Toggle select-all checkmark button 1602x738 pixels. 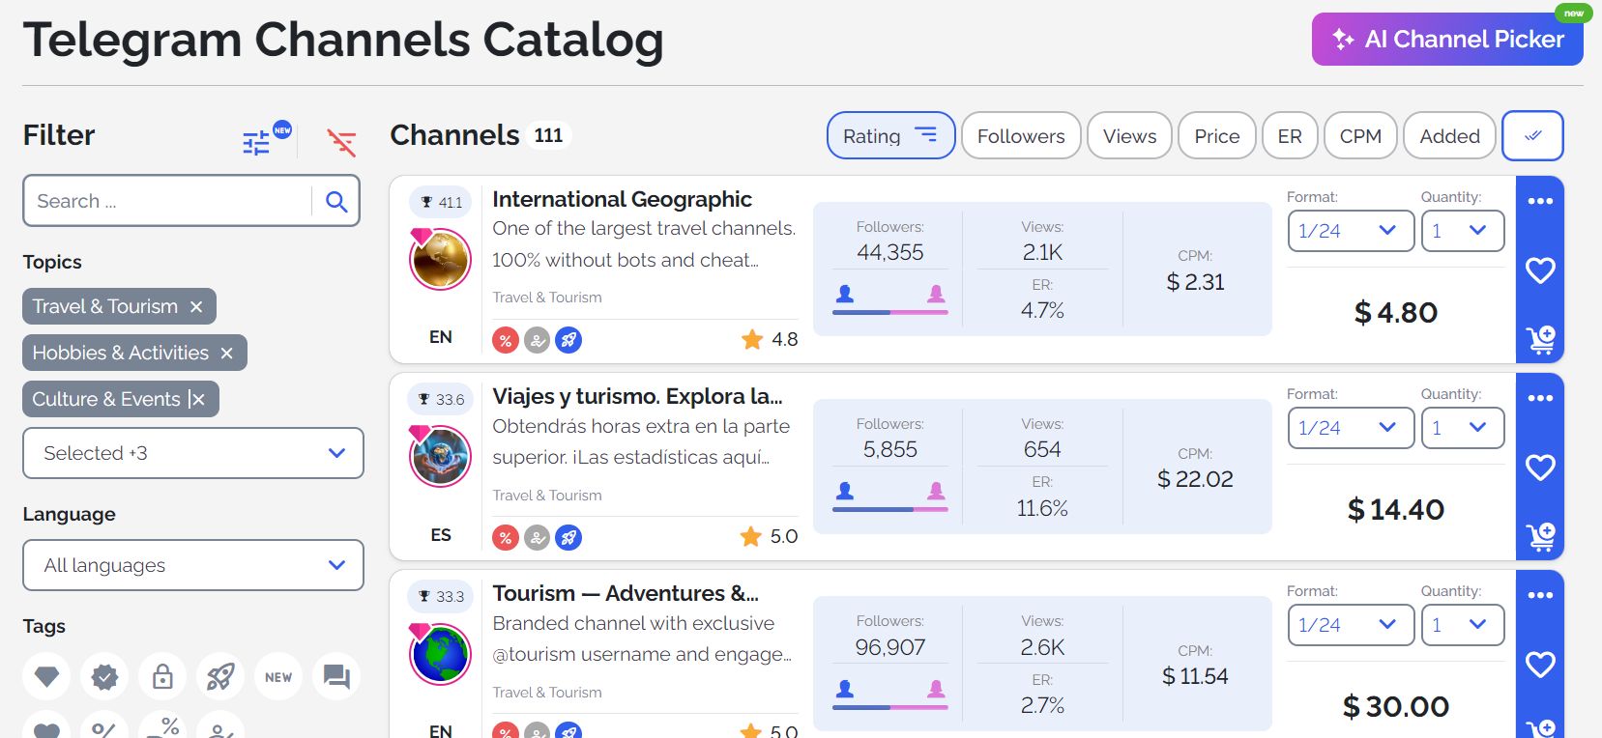[x=1532, y=136]
